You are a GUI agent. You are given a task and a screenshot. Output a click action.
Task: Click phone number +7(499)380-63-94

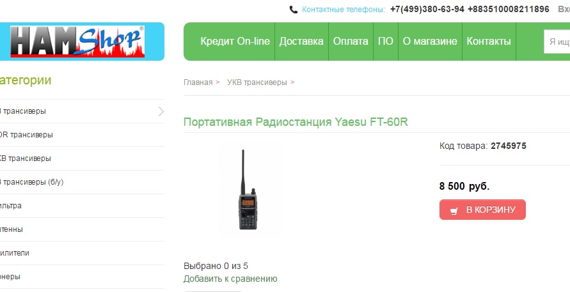coord(427,10)
